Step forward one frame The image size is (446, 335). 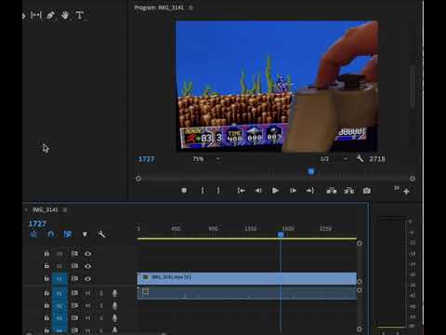click(293, 191)
